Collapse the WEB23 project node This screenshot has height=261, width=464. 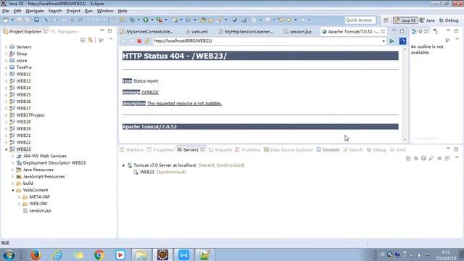tap(7, 149)
